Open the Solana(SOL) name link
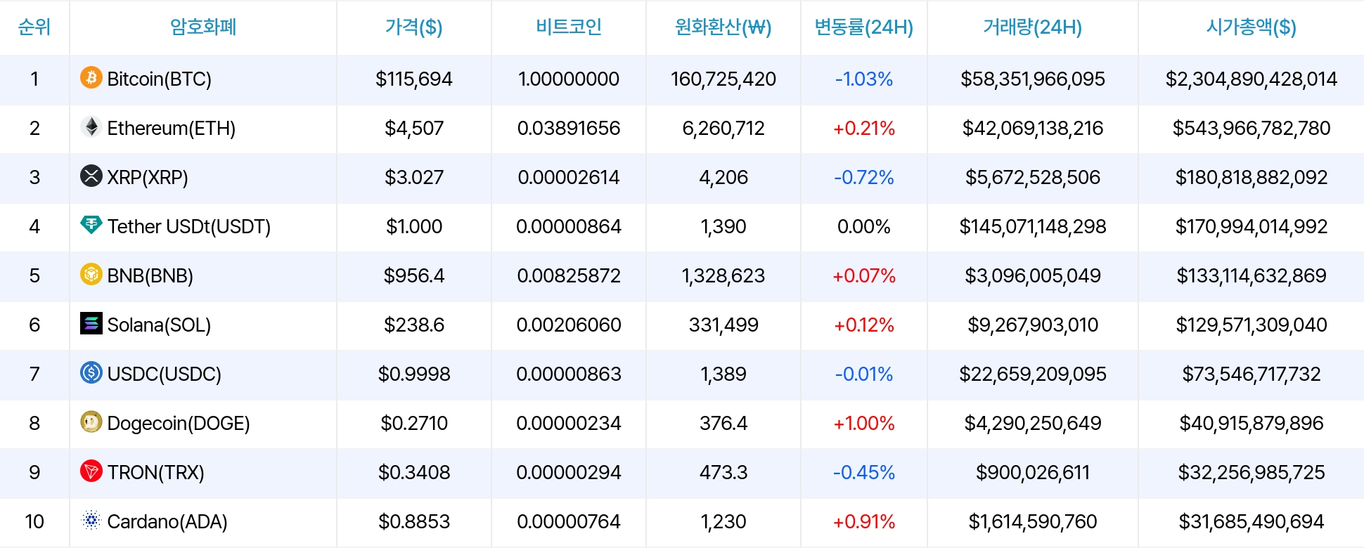 pyautogui.click(x=159, y=325)
